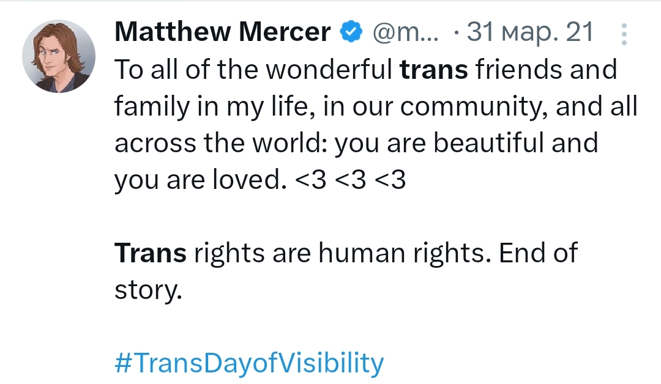Click bold "Trans" before "rights are"
This screenshot has height=384, width=661.
click(151, 253)
